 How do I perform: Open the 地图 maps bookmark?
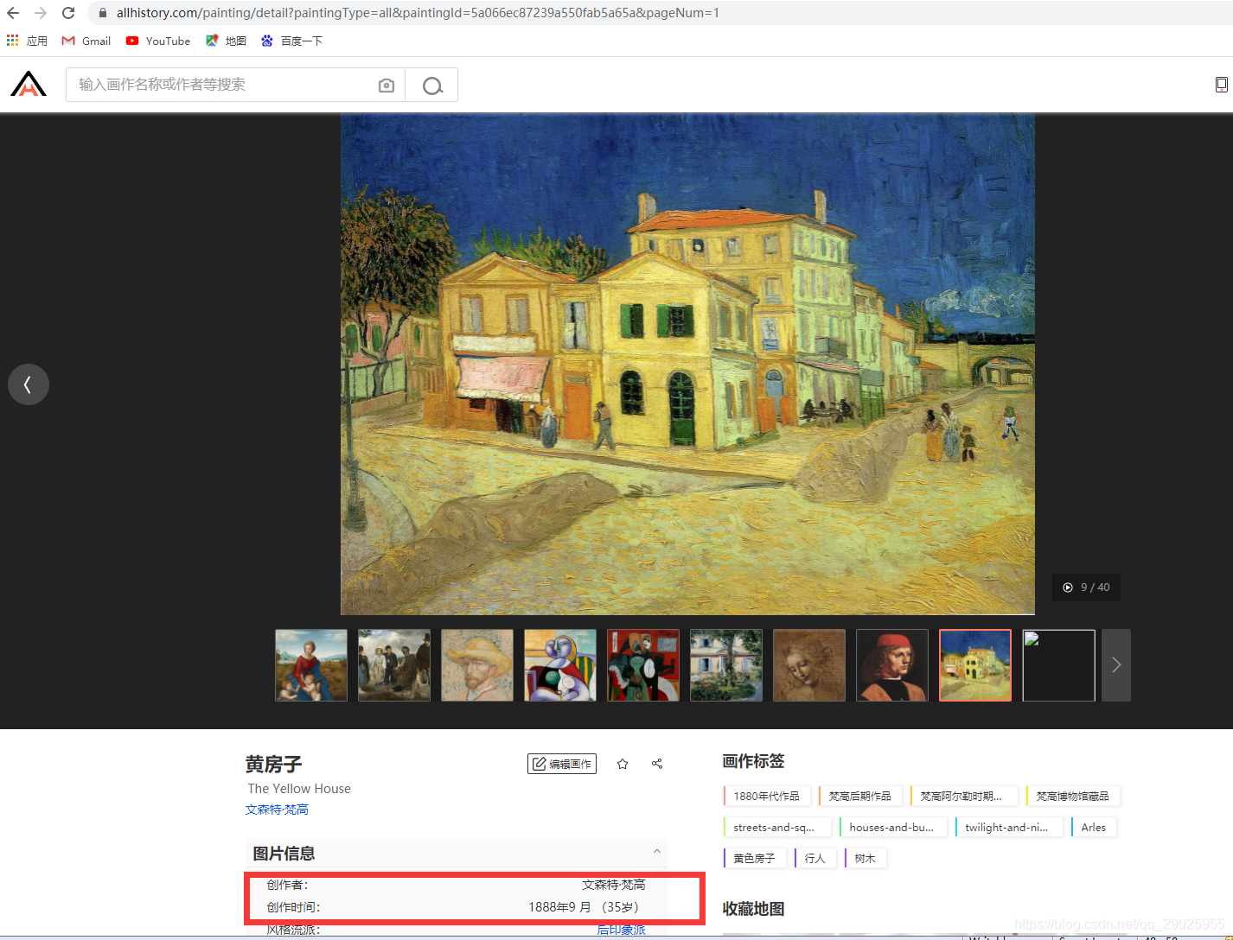[x=226, y=41]
